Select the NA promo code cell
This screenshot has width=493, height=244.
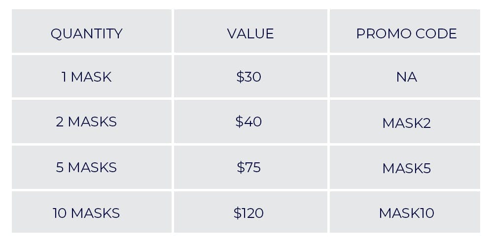pos(406,77)
